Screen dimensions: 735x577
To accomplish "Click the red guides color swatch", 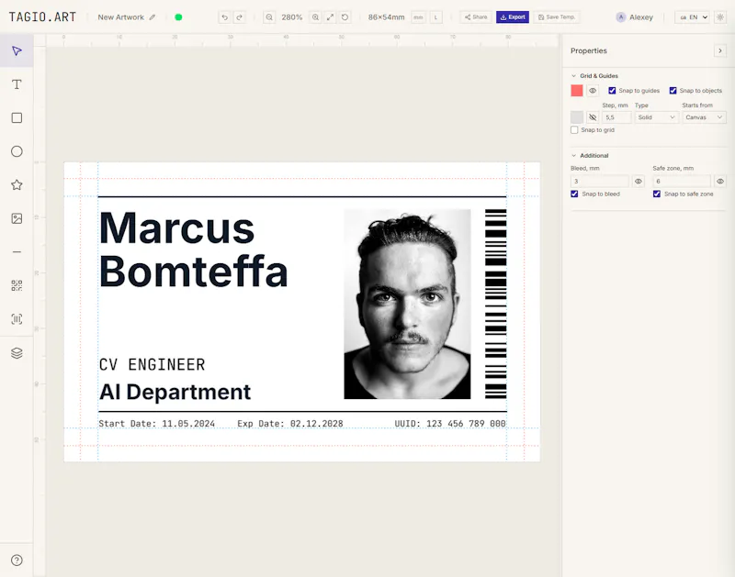I will (x=577, y=91).
